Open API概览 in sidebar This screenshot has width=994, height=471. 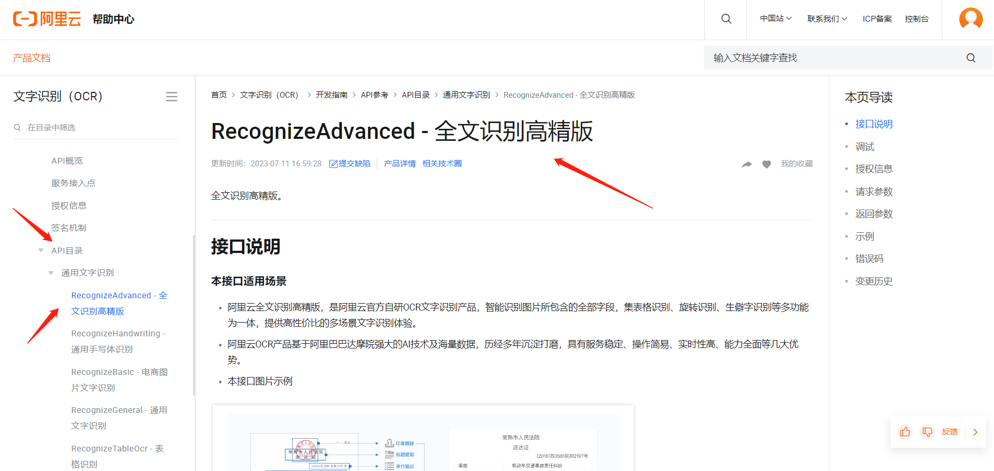coord(67,161)
